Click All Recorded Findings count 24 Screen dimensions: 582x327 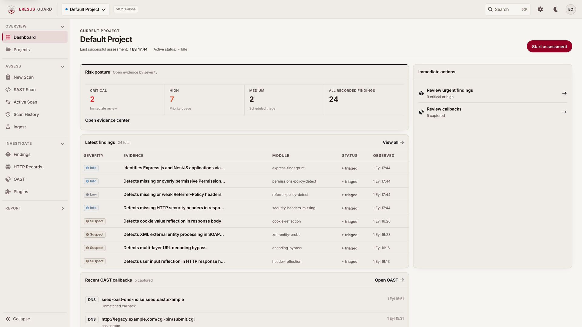pyautogui.click(x=364, y=100)
